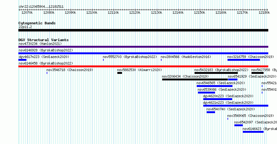Click the 22p11.2 band label

[x=25, y=27]
